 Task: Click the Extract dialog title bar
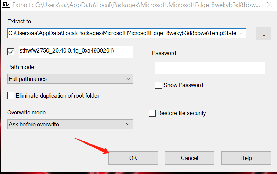coord(140,5)
